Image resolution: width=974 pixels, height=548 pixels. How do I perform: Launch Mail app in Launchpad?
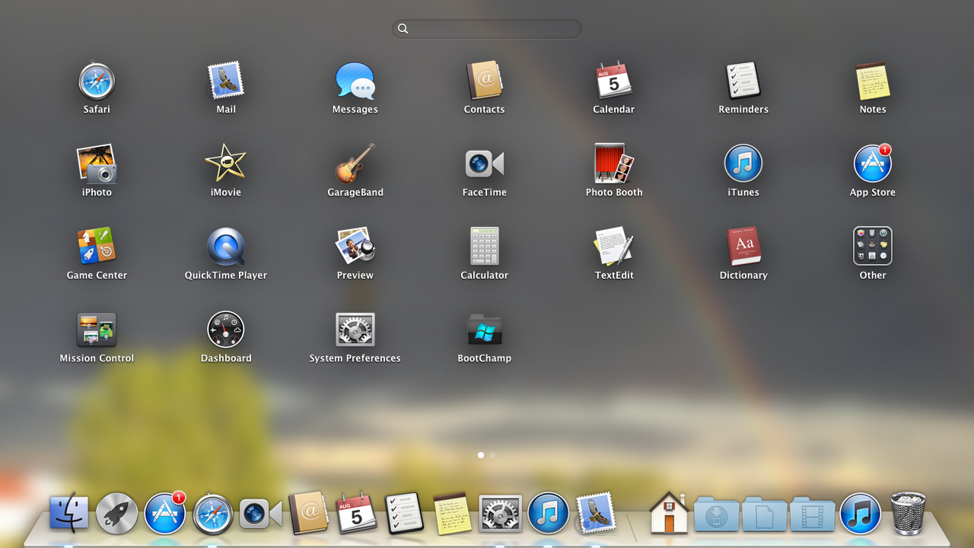pyautogui.click(x=226, y=81)
